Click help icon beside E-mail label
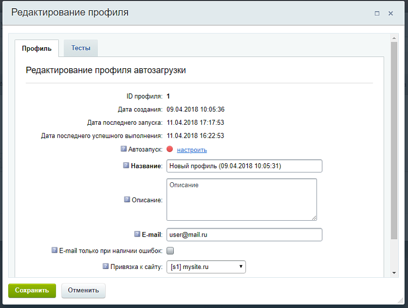The width and height of the screenshot is (408, 308). [x=137, y=234]
